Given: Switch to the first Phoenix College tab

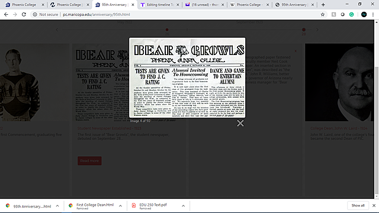Looking at the screenshot, I should [x=23, y=5].
